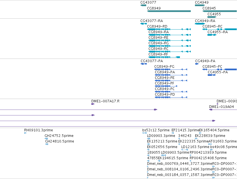Select the LD09903.3prime EST label
The height and width of the screenshot is (179, 237).
[161, 136]
